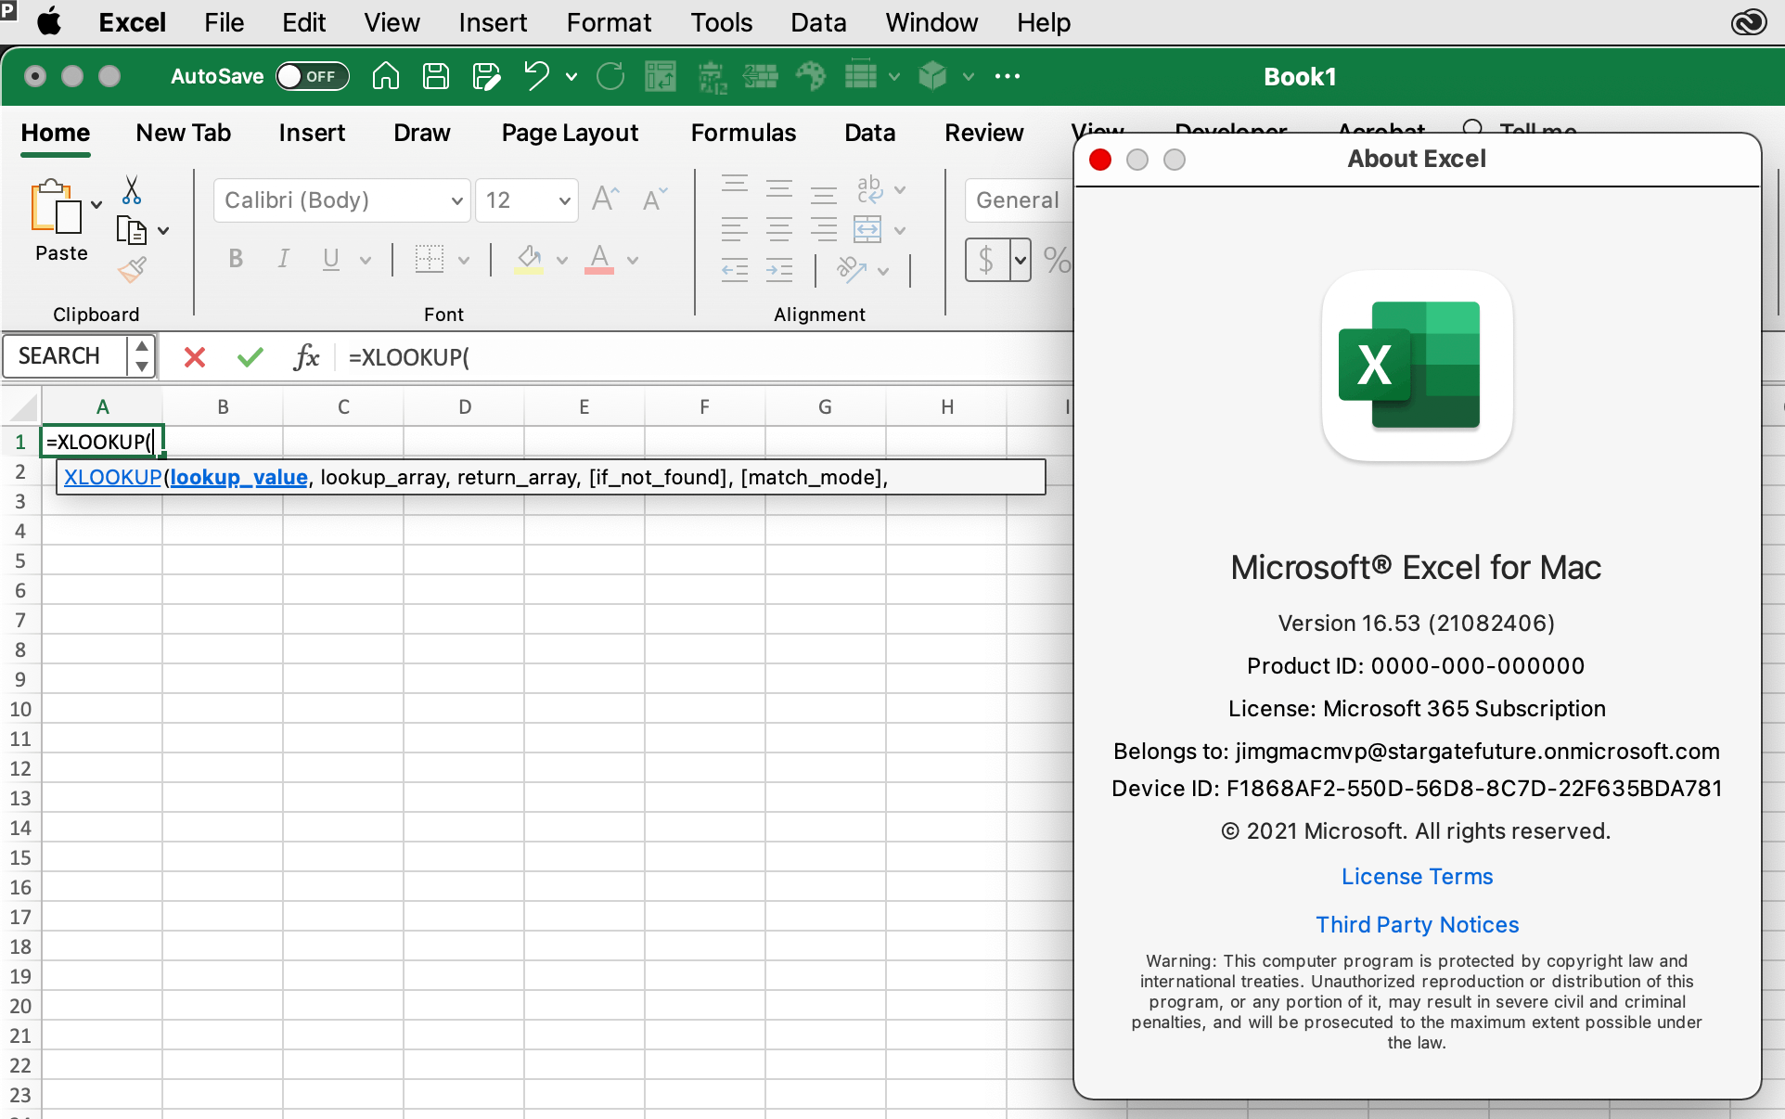Cancel formula entry with red X
This screenshot has height=1119, width=1785.
[x=195, y=357]
